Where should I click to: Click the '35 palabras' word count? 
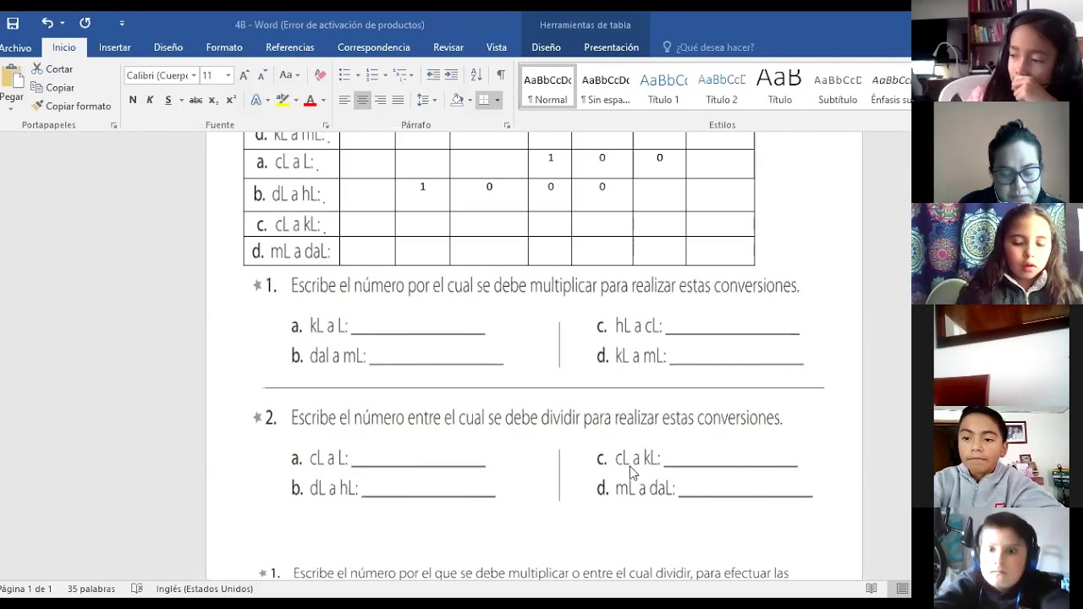click(x=91, y=589)
